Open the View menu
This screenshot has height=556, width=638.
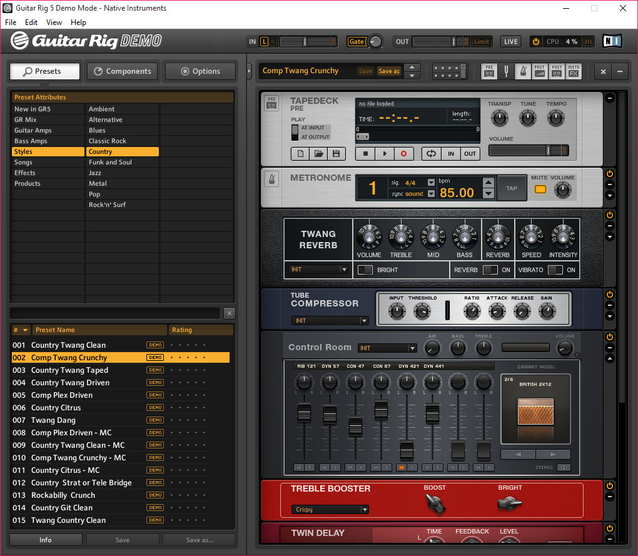(54, 23)
